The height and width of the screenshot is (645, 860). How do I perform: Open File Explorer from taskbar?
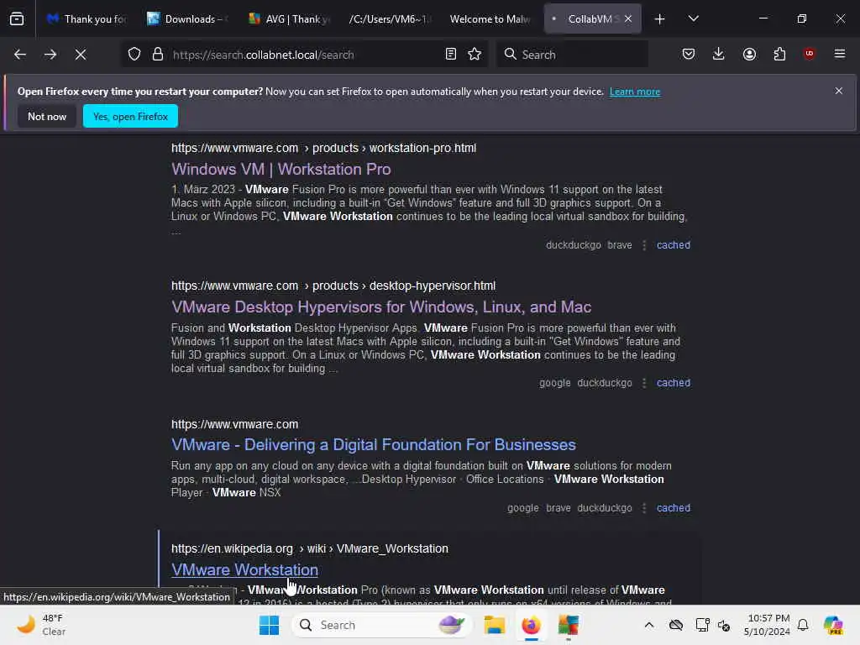(x=494, y=625)
